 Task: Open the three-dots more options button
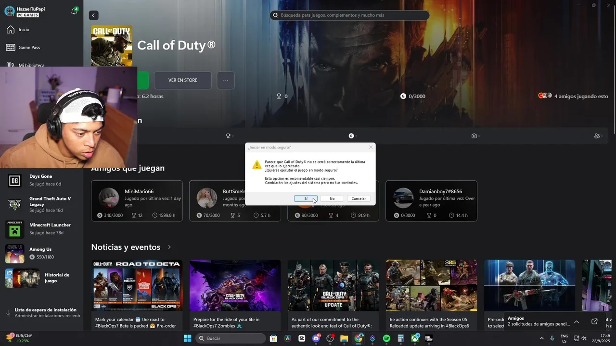(226, 80)
